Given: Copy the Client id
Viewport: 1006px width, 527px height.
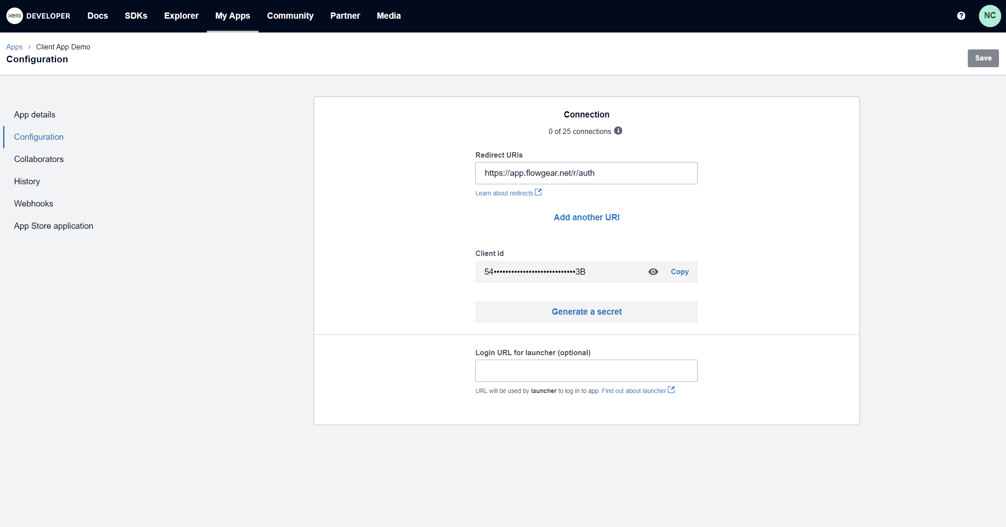Looking at the screenshot, I should 679,272.
